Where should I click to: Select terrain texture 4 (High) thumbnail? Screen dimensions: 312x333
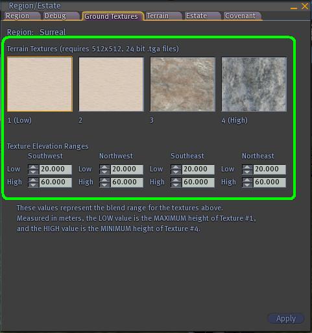pyautogui.click(x=254, y=84)
